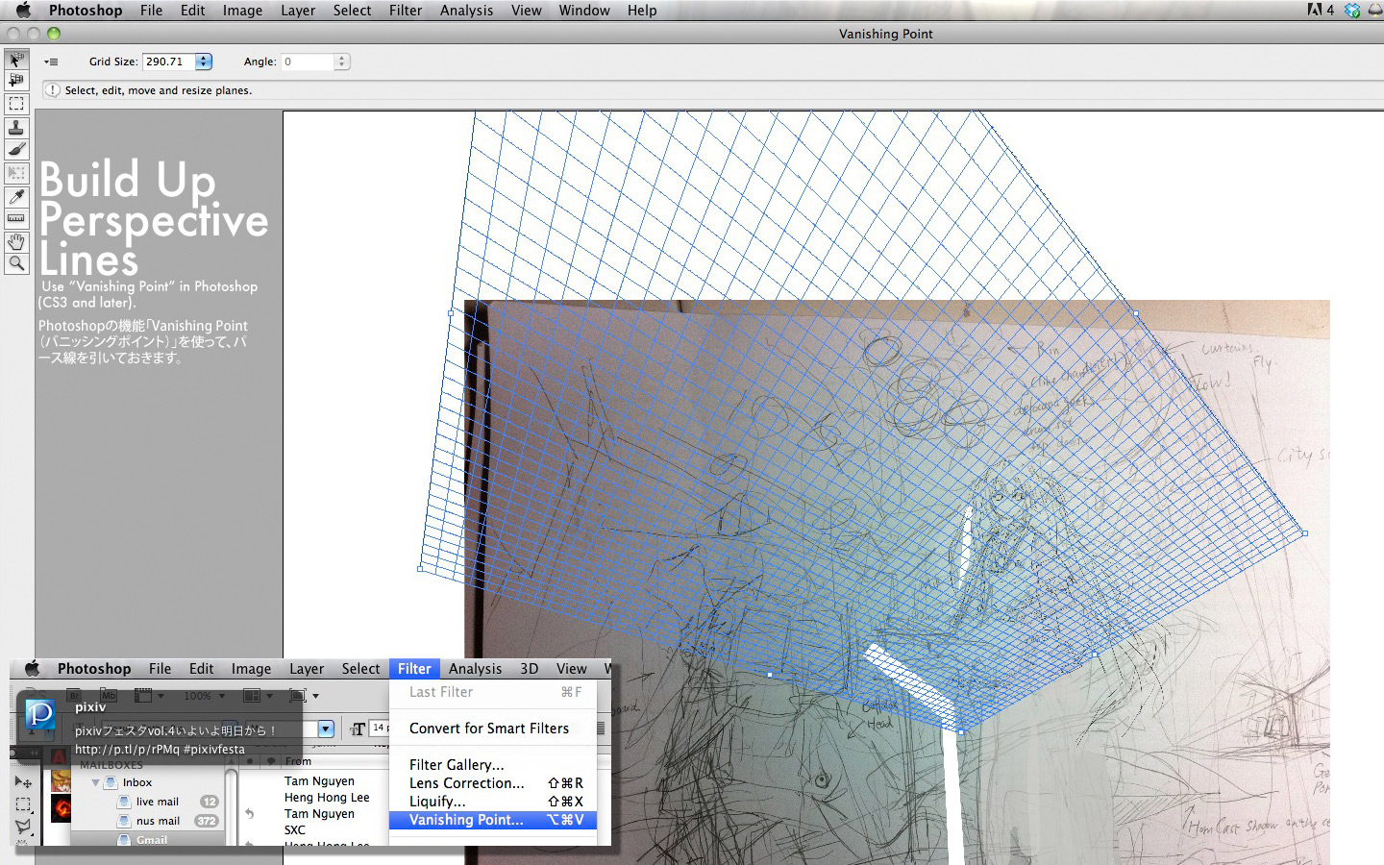1384x865 pixels.
Task: Click Convert for Smart Filters
Action: tap(488, 729)
